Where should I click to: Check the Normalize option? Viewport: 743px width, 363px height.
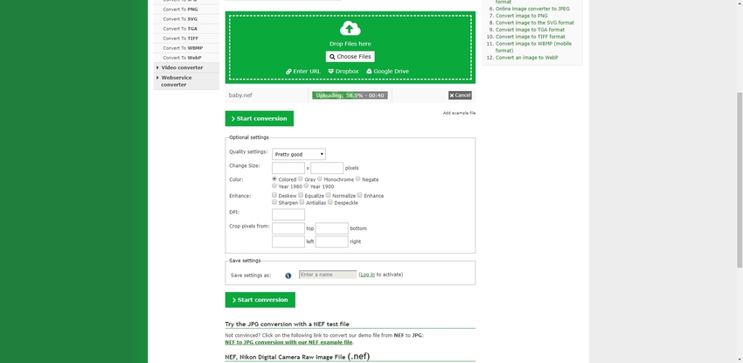[x=328, y=195]
